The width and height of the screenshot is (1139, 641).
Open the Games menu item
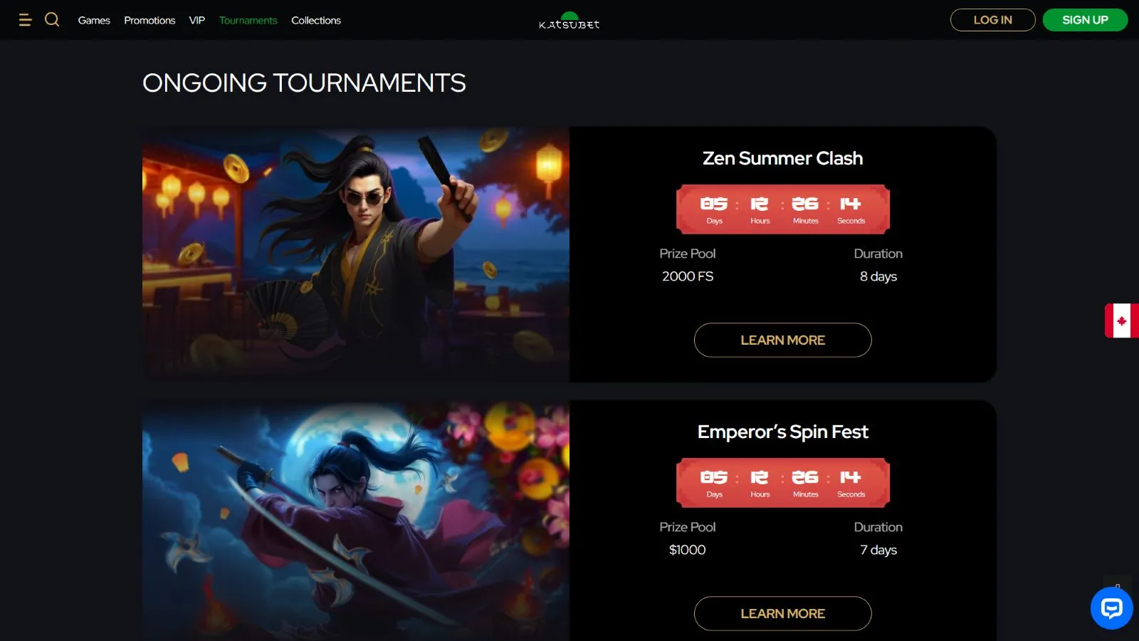coord(94,20)
